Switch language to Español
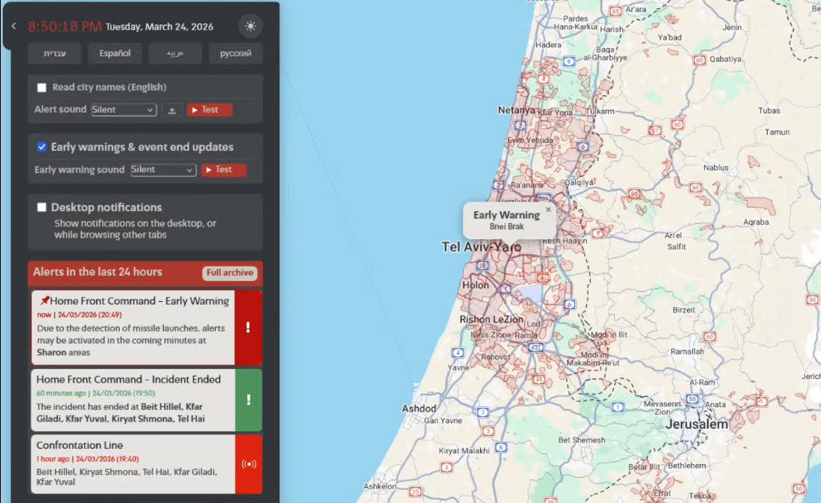The height and width of the screenshot is (503, 821). (114, 53)
